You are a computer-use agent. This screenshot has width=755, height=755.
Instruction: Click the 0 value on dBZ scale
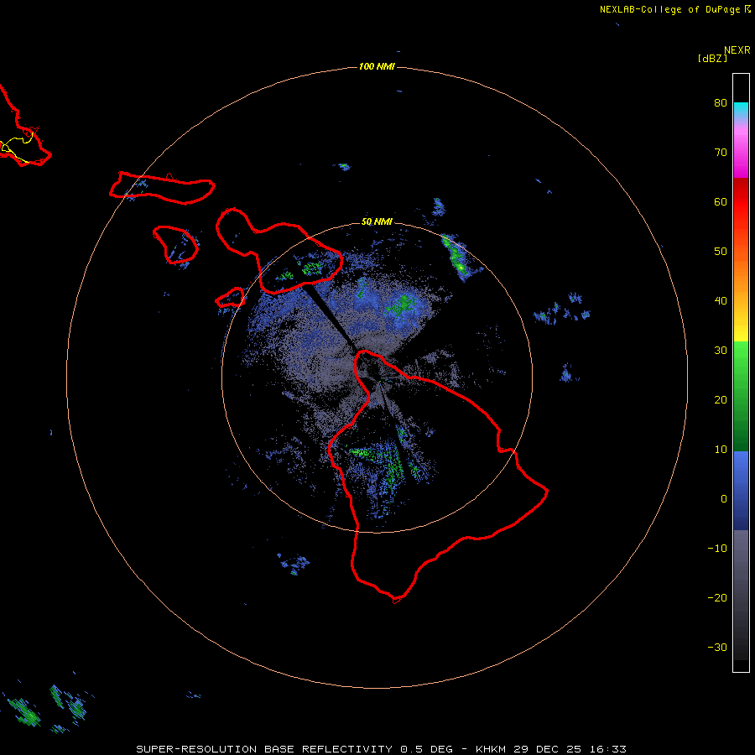point(724,499)
